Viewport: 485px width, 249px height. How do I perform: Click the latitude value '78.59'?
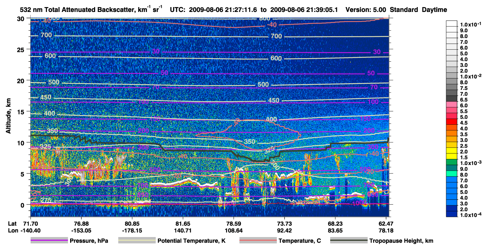pyautogui.click(x=234, y=223)
